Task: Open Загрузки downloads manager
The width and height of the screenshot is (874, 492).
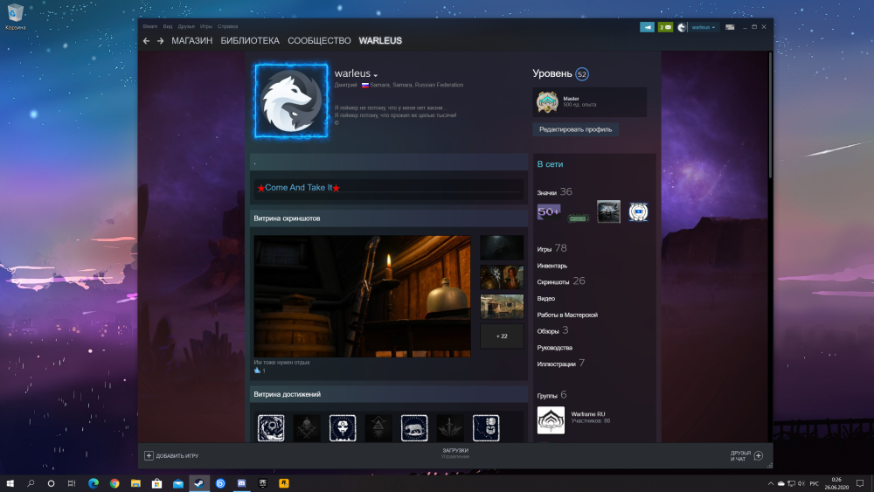Action: 455,453
